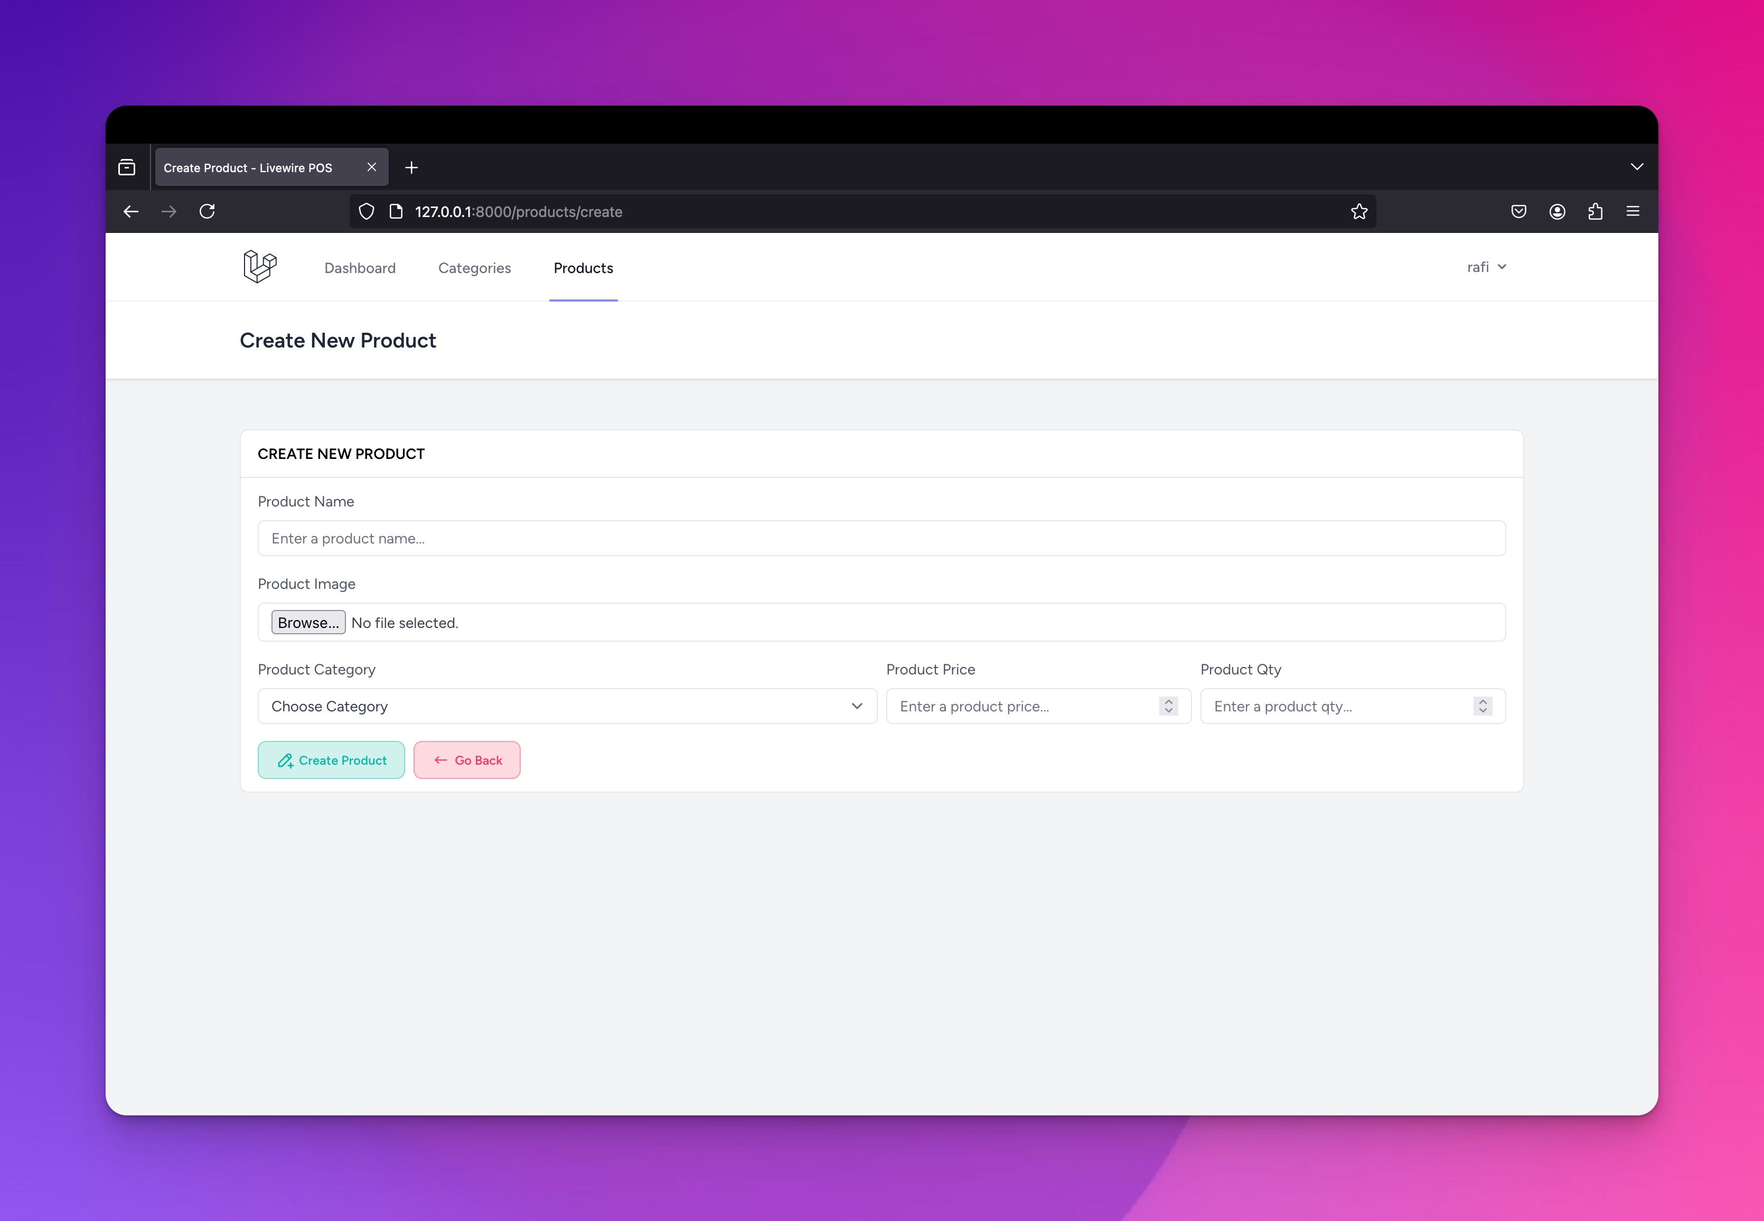This screenshot has width=1764, height=1221.
Task: Expand the list all tabs chevron
Action: tap(1636, 167)
